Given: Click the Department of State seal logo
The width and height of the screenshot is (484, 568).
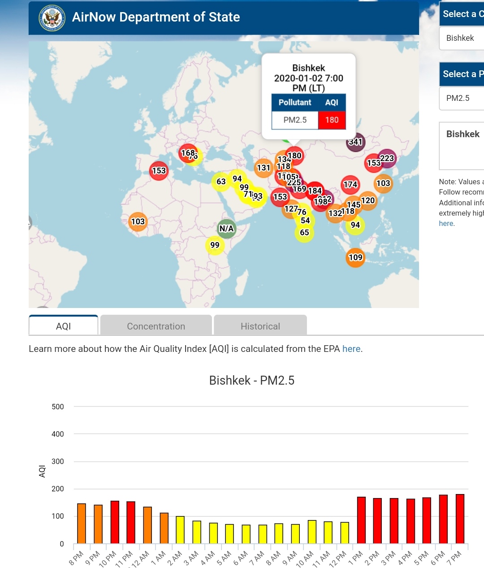Looking at the screenshot, I should point(52,18).
